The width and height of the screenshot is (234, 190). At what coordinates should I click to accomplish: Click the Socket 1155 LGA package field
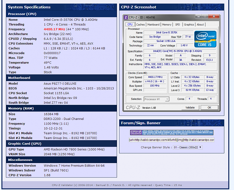point(168,41)
